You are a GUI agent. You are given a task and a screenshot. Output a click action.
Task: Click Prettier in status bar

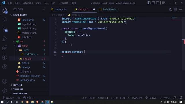165,98
